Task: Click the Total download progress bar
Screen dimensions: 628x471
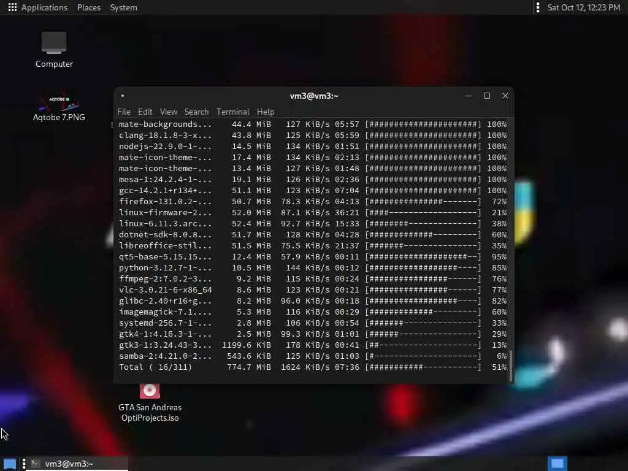Action: pyautogui.click(x=423, y=367)
